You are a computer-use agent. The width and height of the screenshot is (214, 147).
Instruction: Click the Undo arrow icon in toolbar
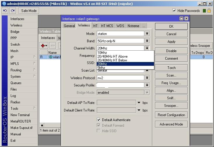[5, 11]
